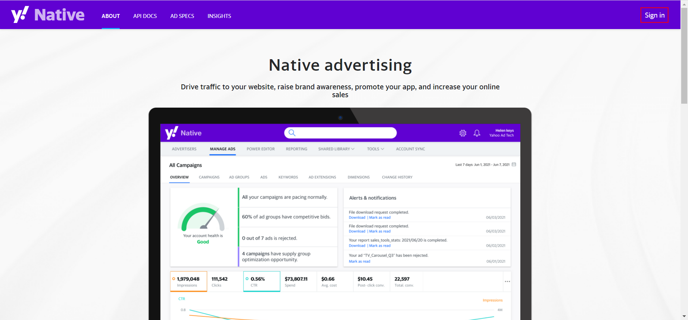This screenshot has height=320, width=688.
Task: Open the INSIGHTS menu item
Action: point(219,16)
